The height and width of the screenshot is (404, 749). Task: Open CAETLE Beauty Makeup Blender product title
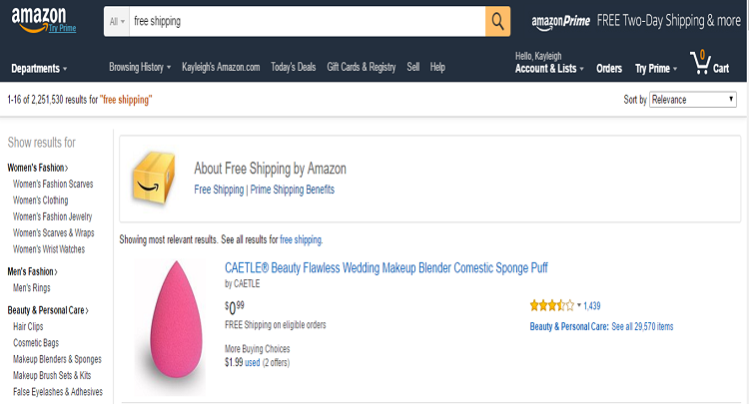coord(385,267)
